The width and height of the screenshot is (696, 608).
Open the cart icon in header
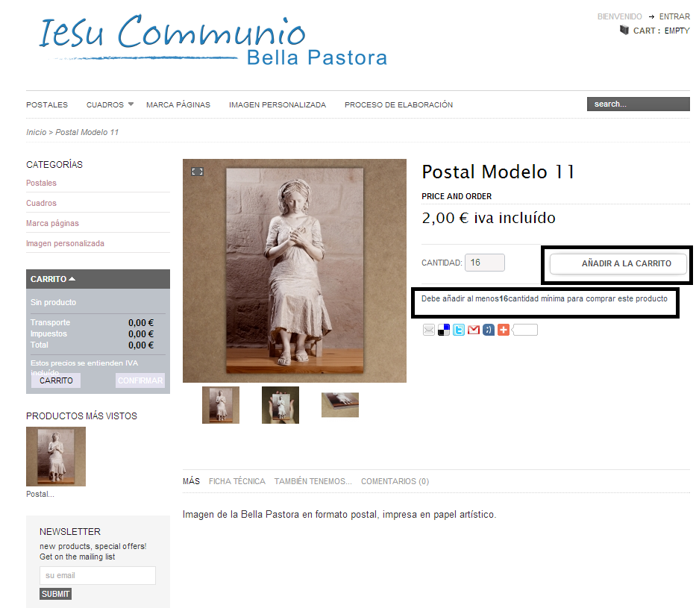click(624, 30)
